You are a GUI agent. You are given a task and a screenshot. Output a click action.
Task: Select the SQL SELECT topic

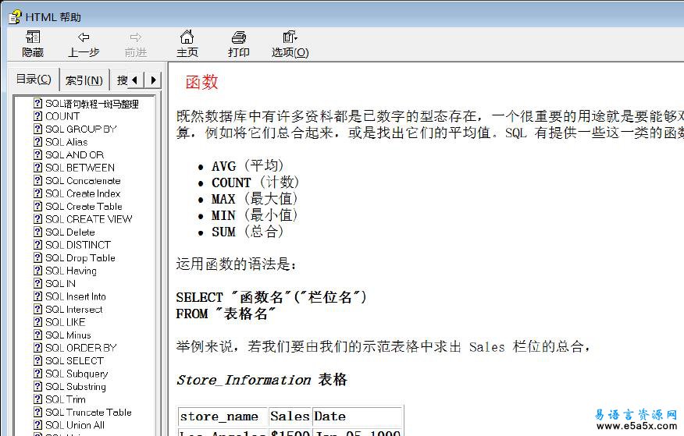tap(75, 360)
